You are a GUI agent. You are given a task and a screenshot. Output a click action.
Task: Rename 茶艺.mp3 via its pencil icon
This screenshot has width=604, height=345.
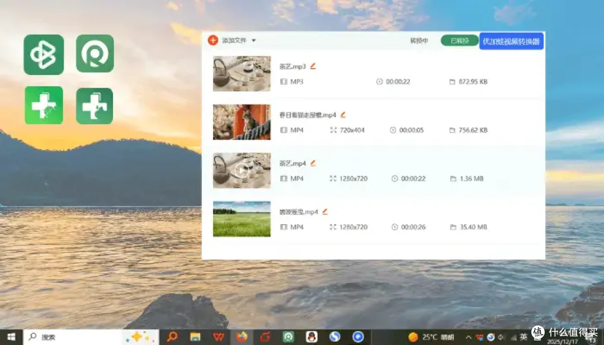(x=313, y=66)
